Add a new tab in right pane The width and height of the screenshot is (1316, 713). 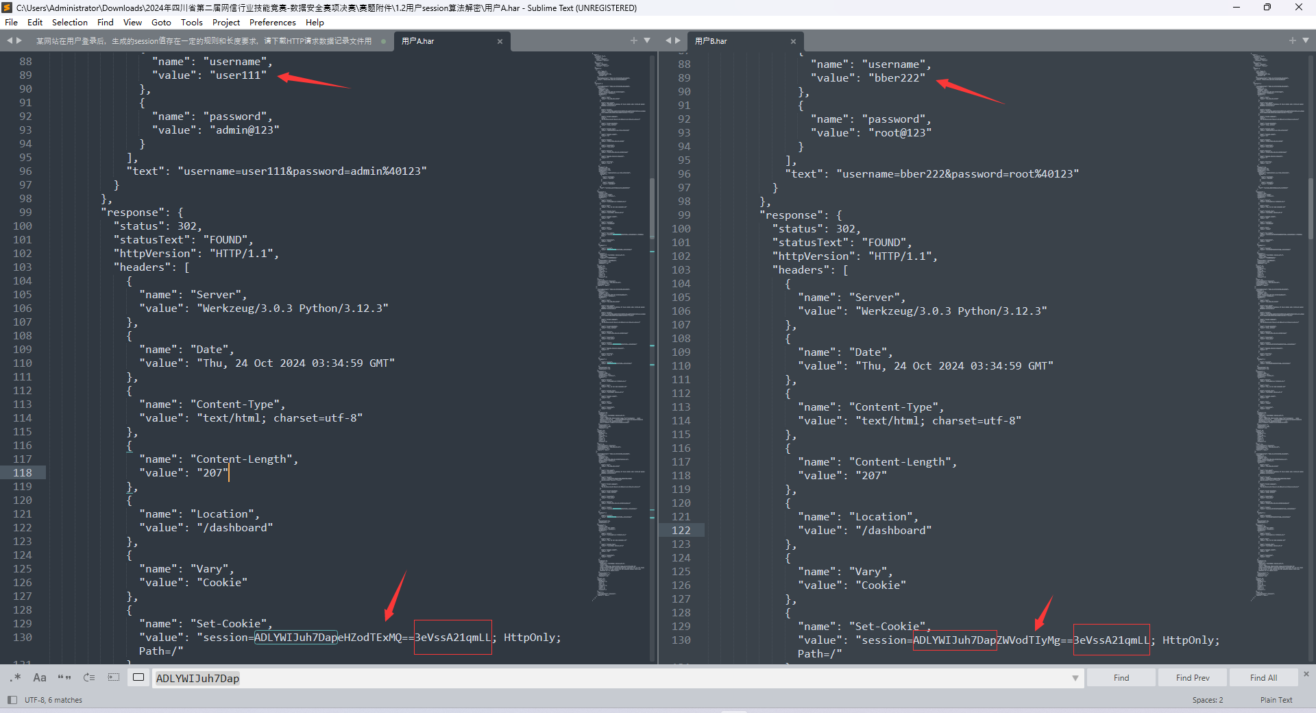pyautogui.click(x=1293, y=40)
